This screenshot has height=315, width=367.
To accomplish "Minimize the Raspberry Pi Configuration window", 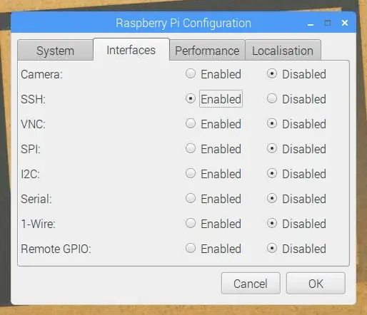I will click(x=311, y=24).
